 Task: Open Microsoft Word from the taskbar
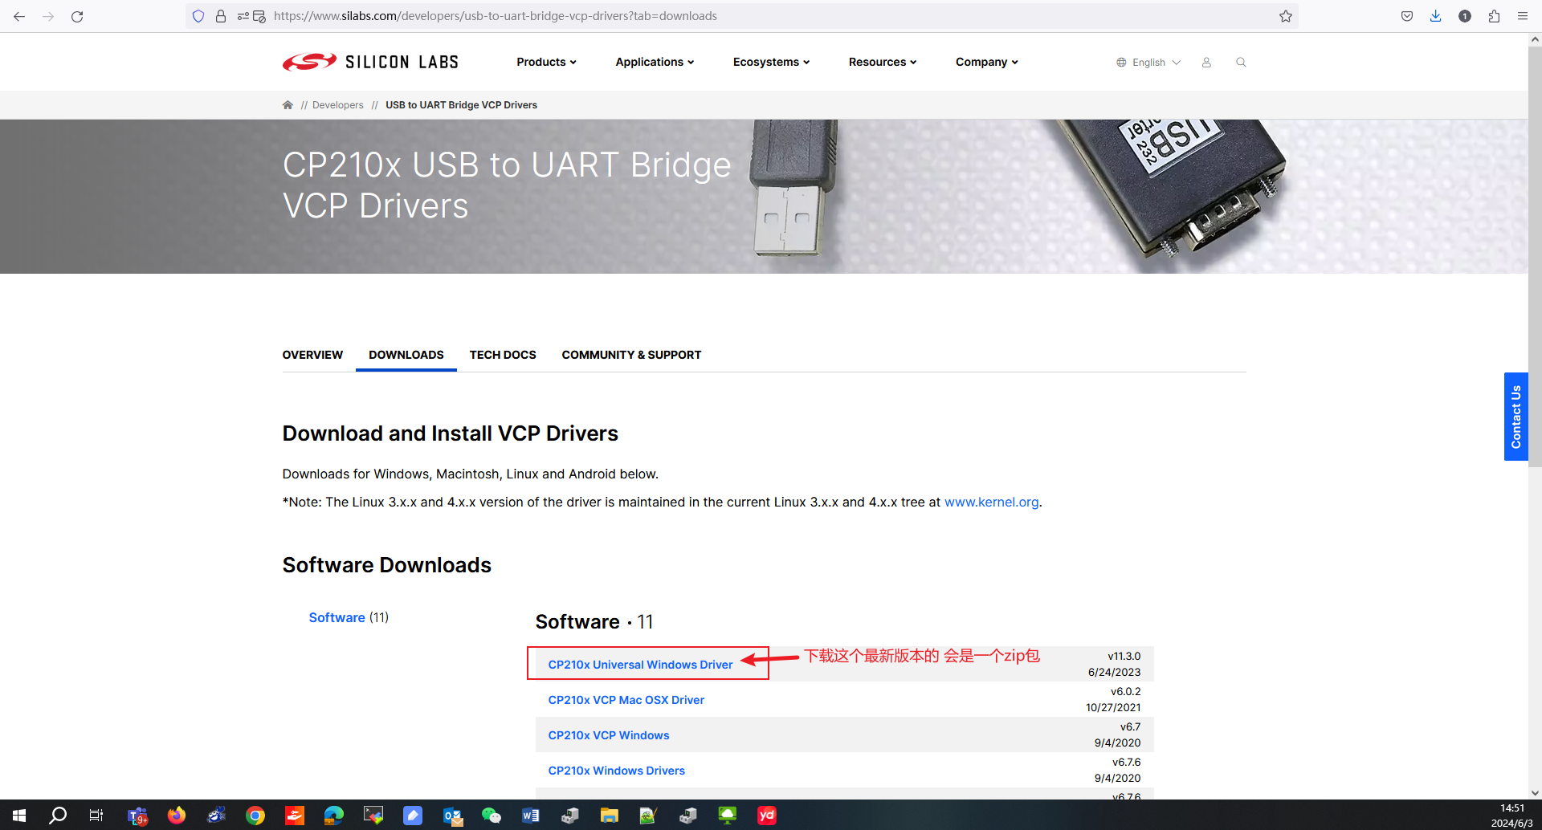(530, 816)
